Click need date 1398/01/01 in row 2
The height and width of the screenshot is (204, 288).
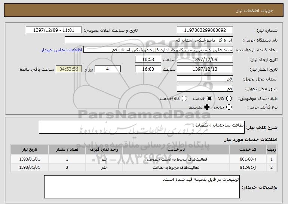click(x=30, y=167)
